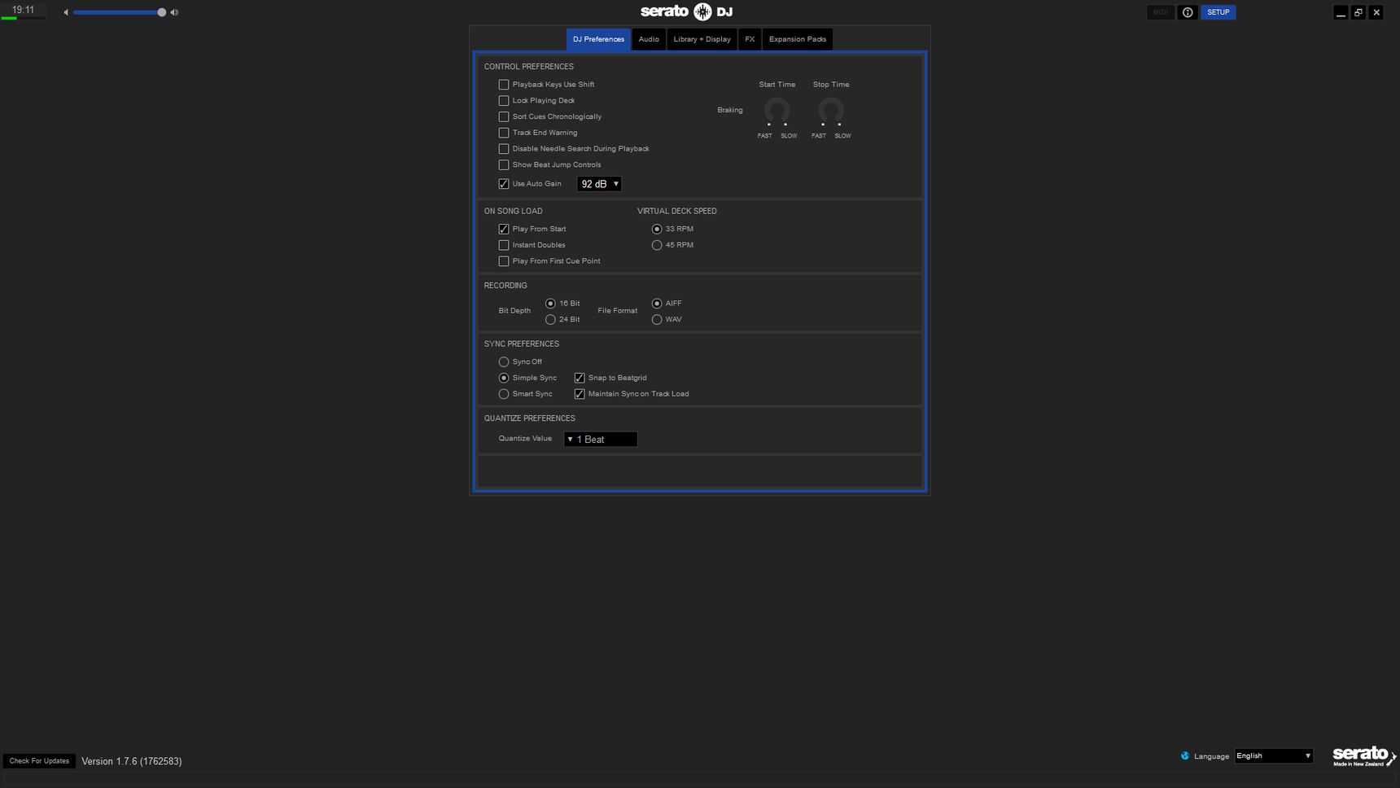The height and width of the screenshot is (788, 1400).
Task: Click the Braking Stop Time knob
Action: 830,110
